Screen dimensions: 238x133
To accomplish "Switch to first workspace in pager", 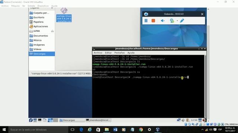I will (x=50, y=120).
